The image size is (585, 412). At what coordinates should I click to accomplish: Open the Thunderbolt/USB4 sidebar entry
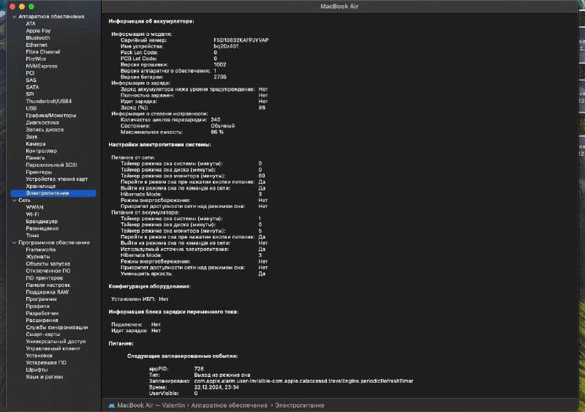(x=48, y=101)
